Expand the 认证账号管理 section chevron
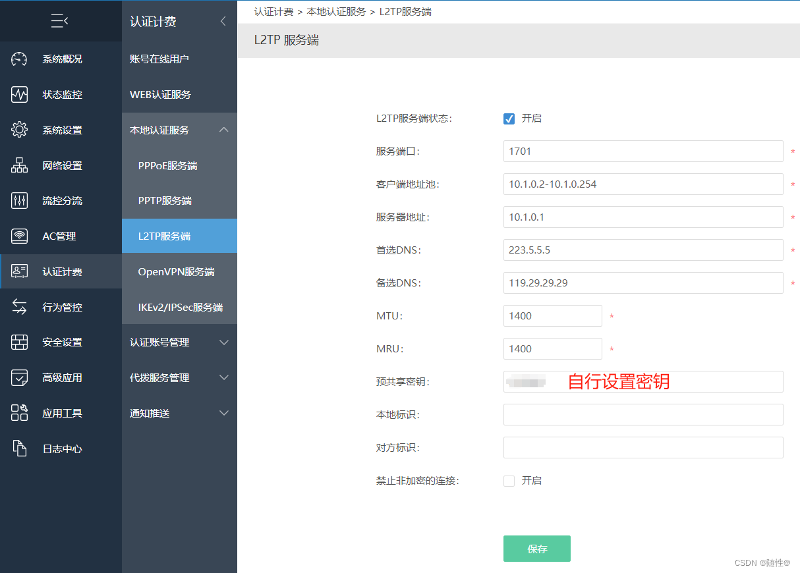 coord(224,342)
